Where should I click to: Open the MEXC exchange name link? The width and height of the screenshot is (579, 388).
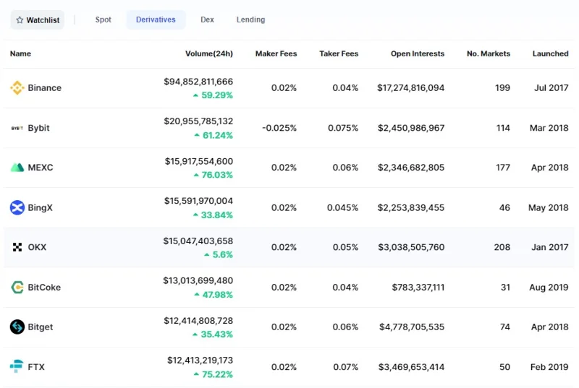pos(41,168)
